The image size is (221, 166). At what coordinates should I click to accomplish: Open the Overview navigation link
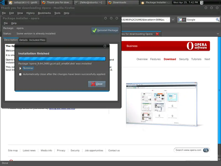click(x=142, y=59)
